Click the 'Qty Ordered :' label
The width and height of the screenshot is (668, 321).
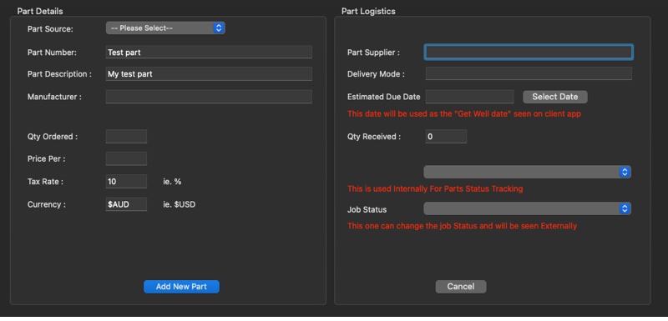click(x=53, y=137)
